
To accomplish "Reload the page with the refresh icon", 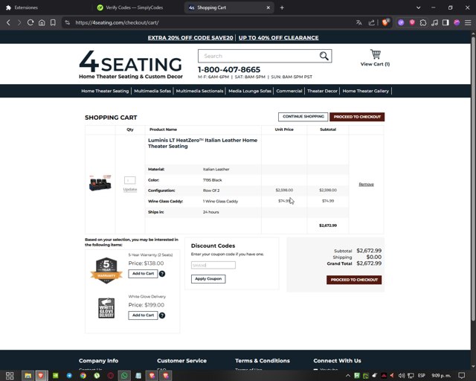I will (30, 22).
